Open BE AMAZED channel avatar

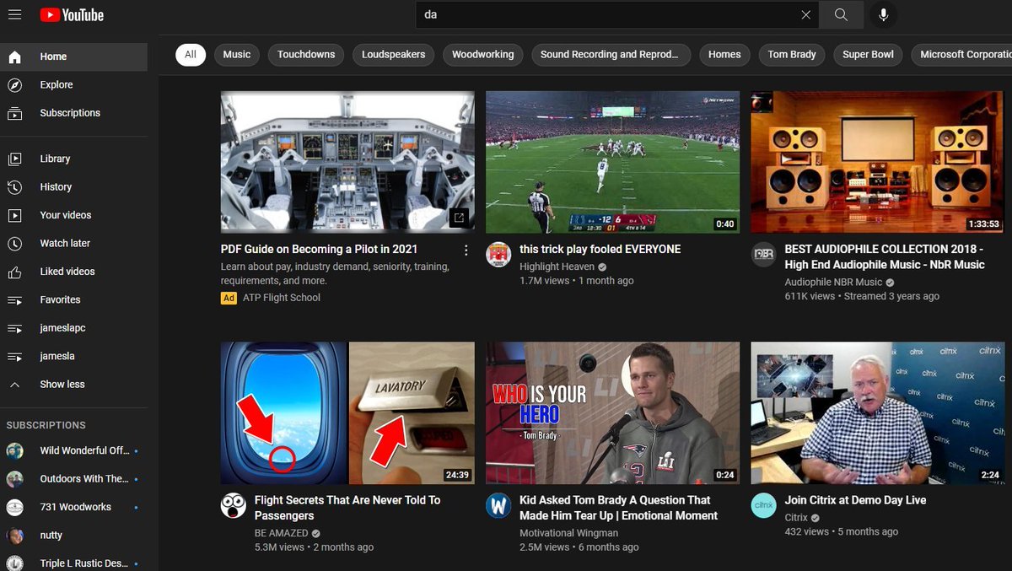234,505
